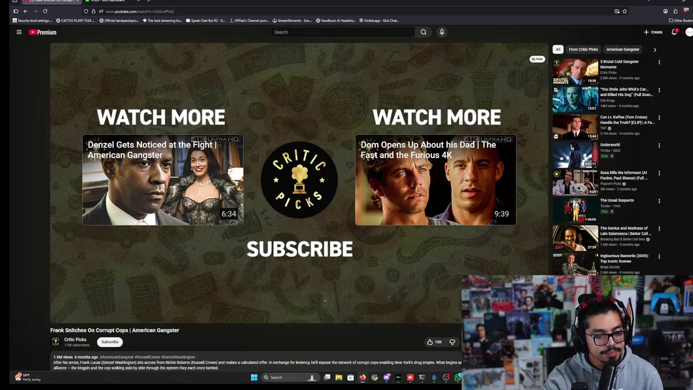693x390 pixels.
Task: Like the video with thumbs up
Action: [x=434, y=342]
